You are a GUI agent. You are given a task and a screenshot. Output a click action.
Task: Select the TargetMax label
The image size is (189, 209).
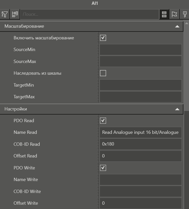pyautogui.click(x=24, y=97)
